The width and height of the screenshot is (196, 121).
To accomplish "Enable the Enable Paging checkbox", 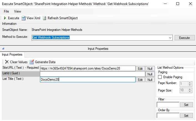I will click(160, 77).
